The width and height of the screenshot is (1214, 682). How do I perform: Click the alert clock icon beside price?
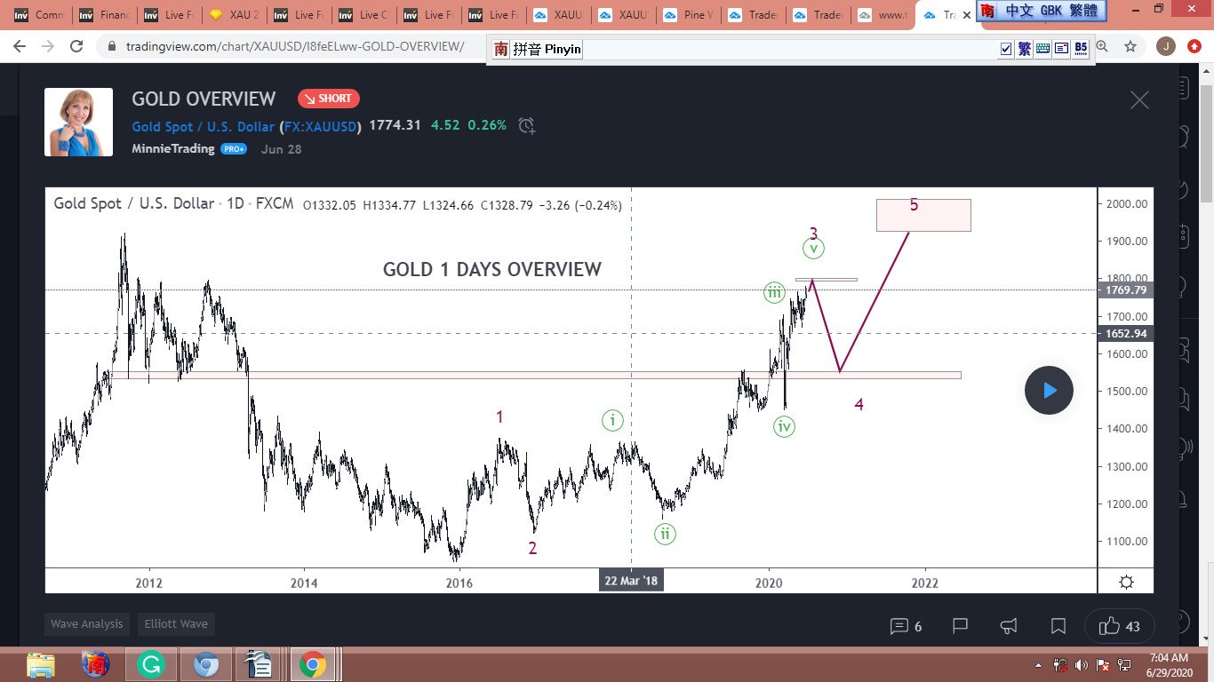[x=527, y=125]
